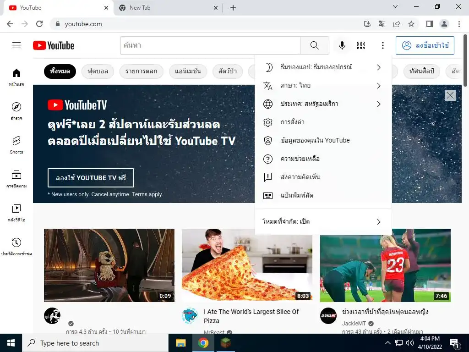Open Library (คลังวิดีโอ) in sidebar

pyautogui.click(x=16, y=213)
